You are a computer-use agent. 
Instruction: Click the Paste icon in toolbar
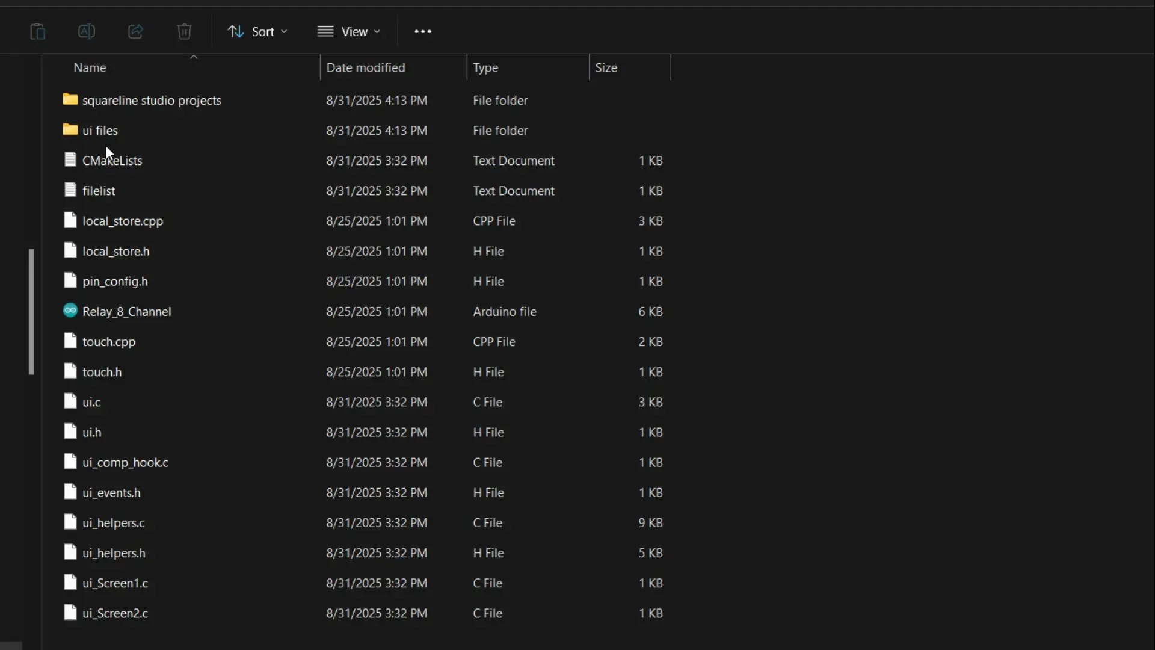37,31
